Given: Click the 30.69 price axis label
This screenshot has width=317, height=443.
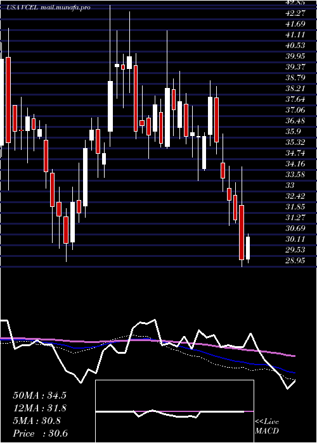Looking at the screenshot, I should click(x=295, y=228).
